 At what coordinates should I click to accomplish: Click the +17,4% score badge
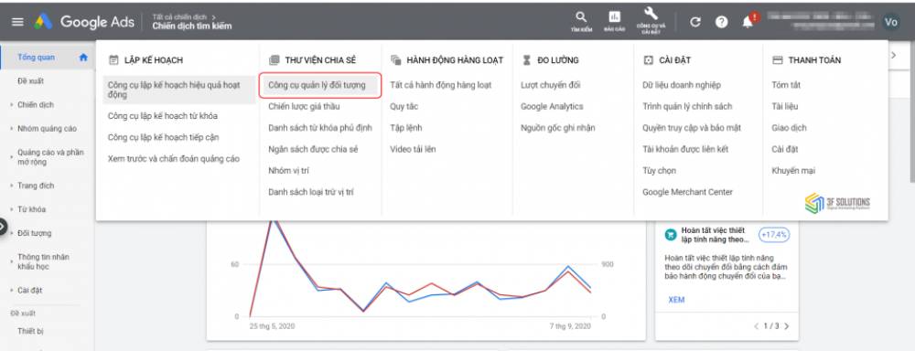(x=774, y=234)
